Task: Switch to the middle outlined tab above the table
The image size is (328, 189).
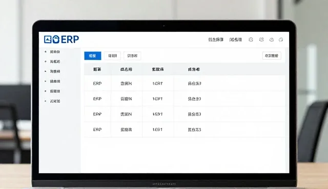Action: pyautogui.click(x=112, y=56)
